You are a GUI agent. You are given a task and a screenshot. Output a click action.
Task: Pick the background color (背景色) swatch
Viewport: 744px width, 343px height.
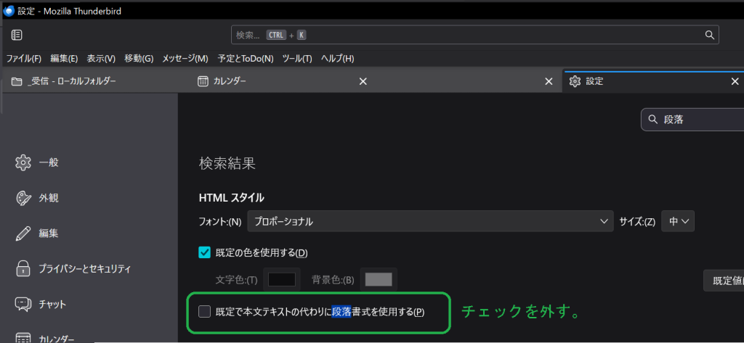pyautogui.click(x=379, y=279)
